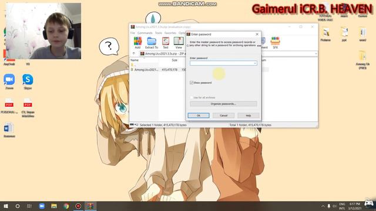Screen dimensions: 376x211
Task: Click the Help button in password dialog
Action: [x=248, y=115]
